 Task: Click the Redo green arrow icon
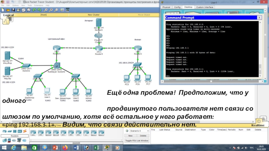(39, 10)
